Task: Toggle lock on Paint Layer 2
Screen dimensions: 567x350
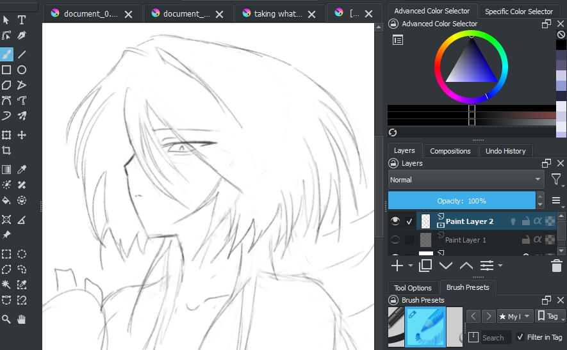Action: pos(526,221)
